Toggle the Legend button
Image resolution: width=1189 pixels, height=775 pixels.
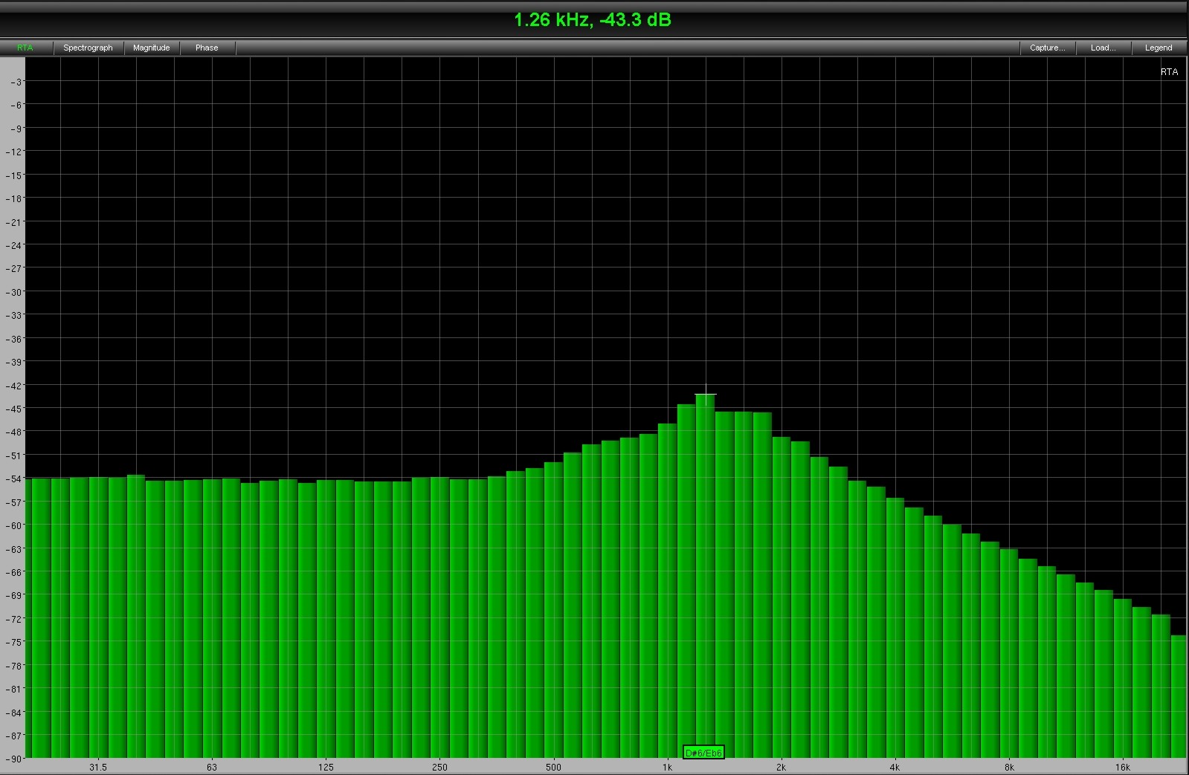point(1158,48)
